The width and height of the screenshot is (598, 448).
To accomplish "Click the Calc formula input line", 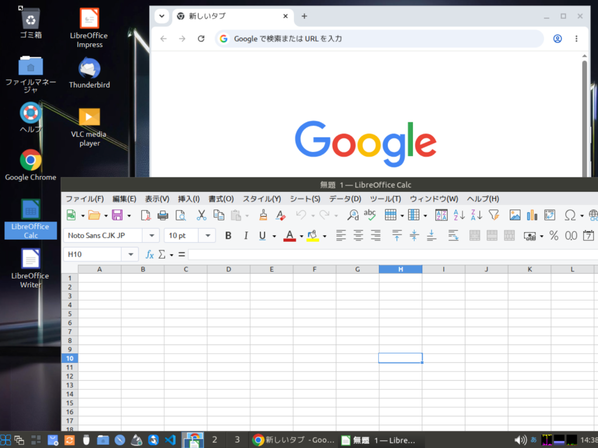I will (x=393, y=254).
